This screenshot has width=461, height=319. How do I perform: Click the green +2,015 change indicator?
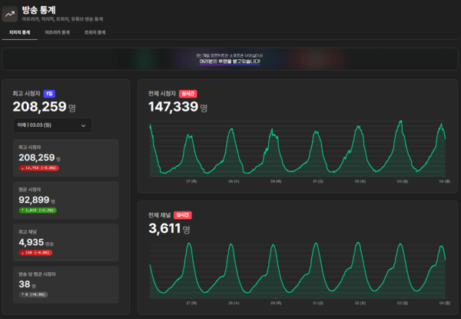[x=36, y=209]
